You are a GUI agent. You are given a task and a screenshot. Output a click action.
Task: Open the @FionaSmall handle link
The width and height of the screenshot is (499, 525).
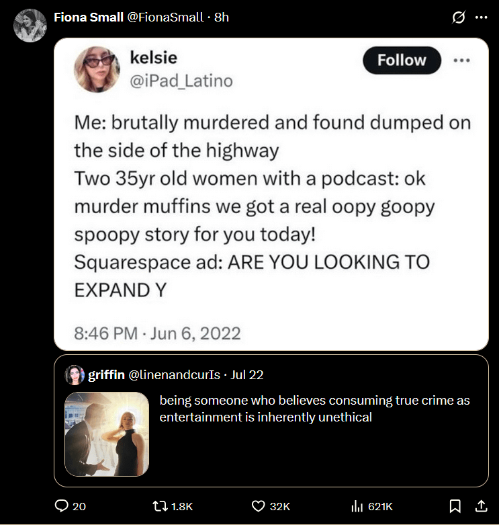click(165, 17)
